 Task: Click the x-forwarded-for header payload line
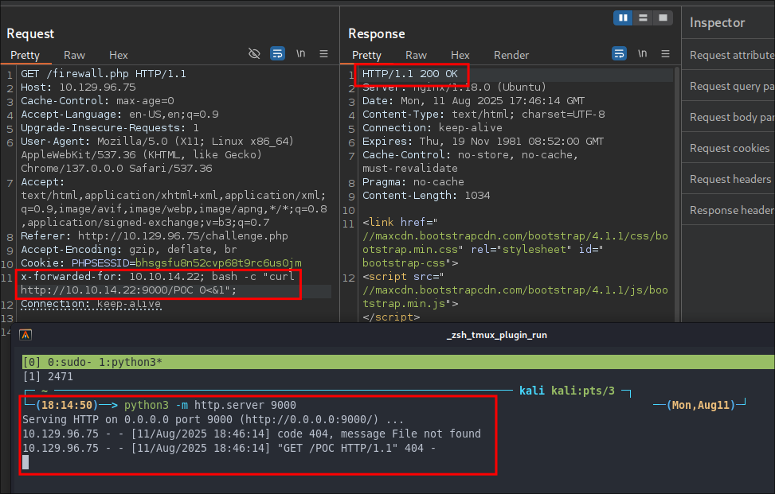[158, 283]
